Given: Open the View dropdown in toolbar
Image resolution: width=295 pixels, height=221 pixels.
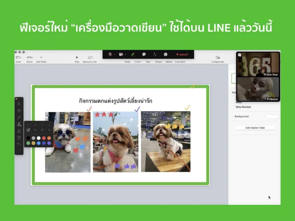Looking at the screenshot, I should (x=18, y=57).
